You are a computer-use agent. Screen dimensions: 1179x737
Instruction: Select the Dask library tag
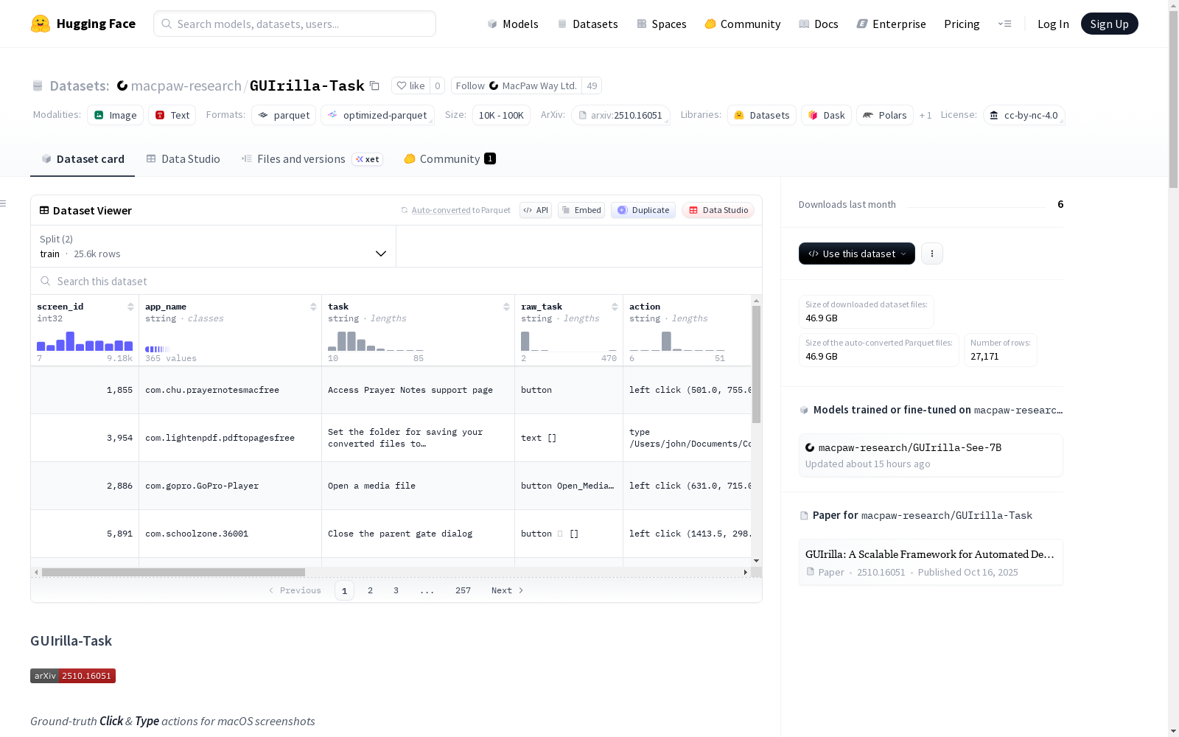[x=826, y=115]
